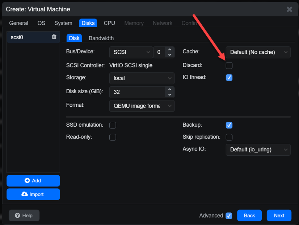Increase the device number using up arrow

point(169,49)
